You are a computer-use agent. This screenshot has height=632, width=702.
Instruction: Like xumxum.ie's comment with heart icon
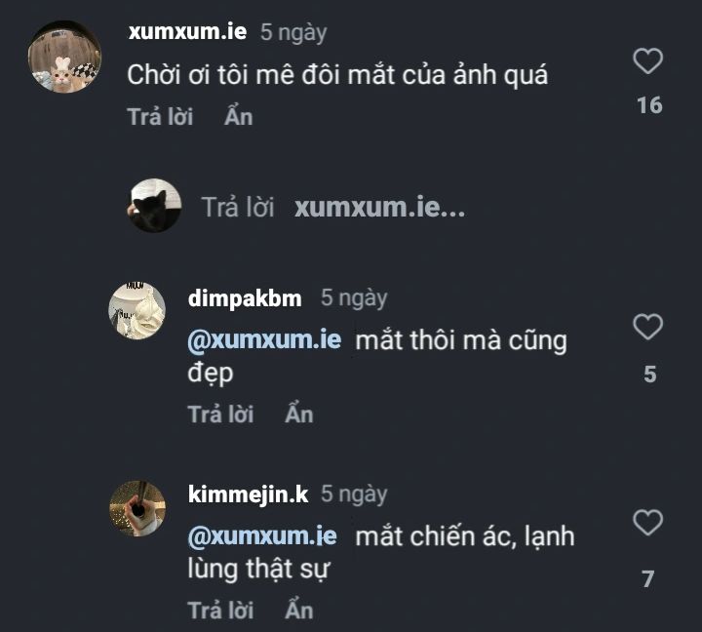647,60
